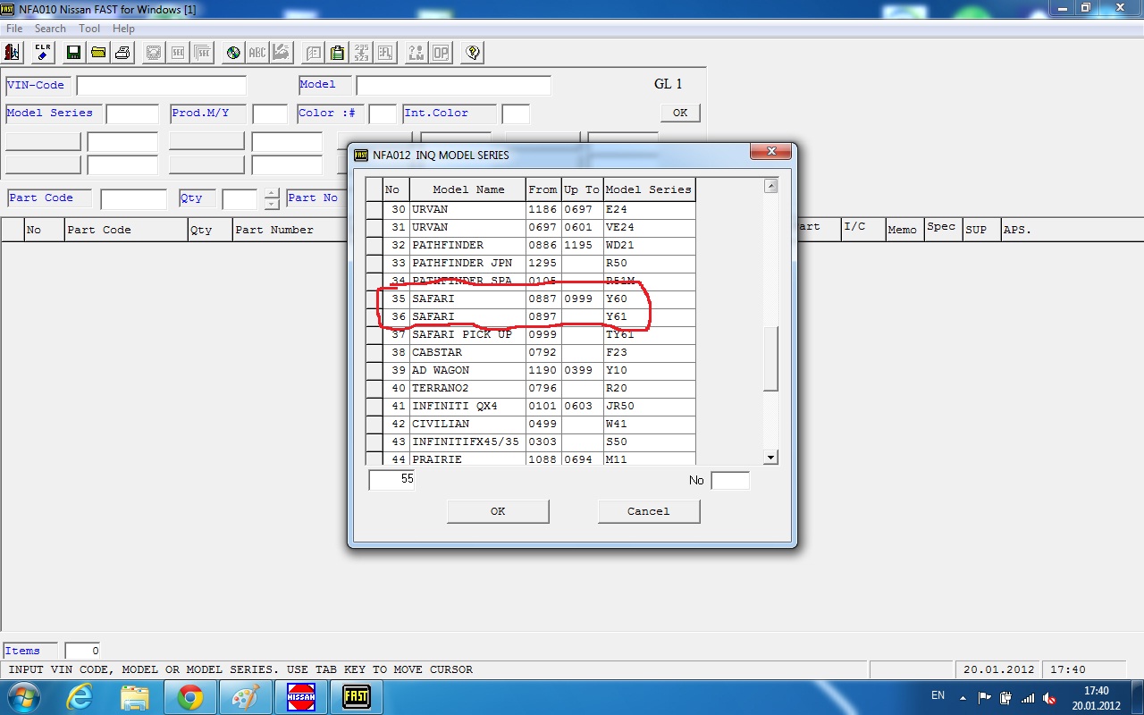This screenshot has height=715, width=1144.
Task: Click the car sketch toolbar icon
Action: (x=282, y=53)
